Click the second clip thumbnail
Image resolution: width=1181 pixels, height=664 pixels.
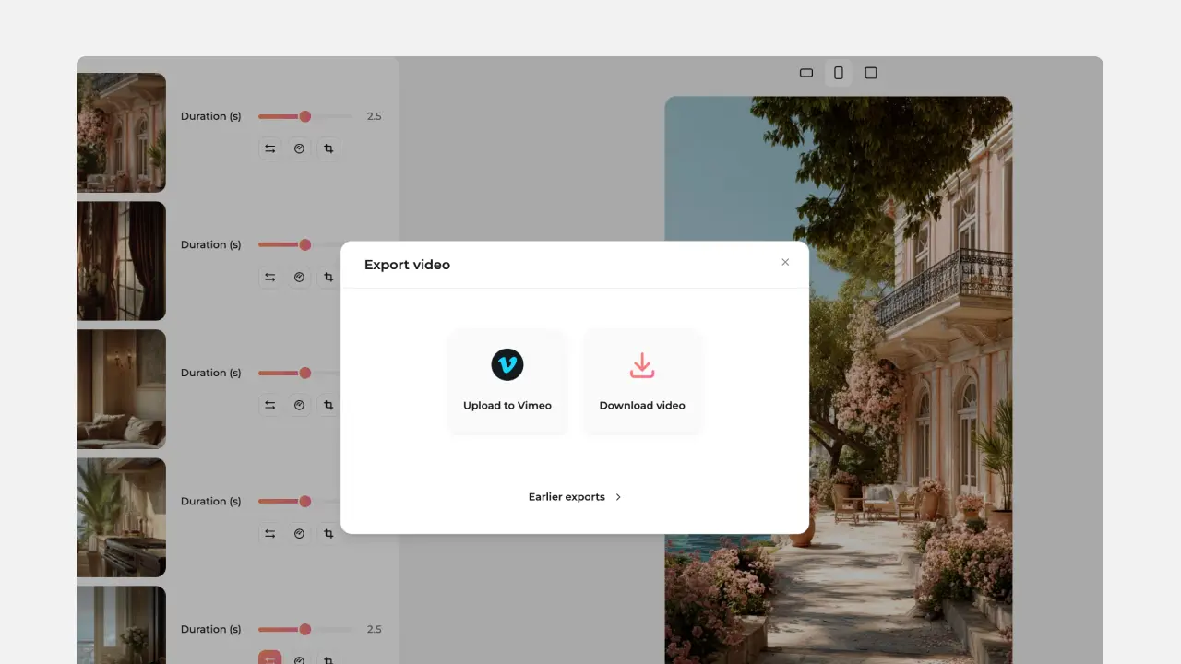(x=121, y=260)
